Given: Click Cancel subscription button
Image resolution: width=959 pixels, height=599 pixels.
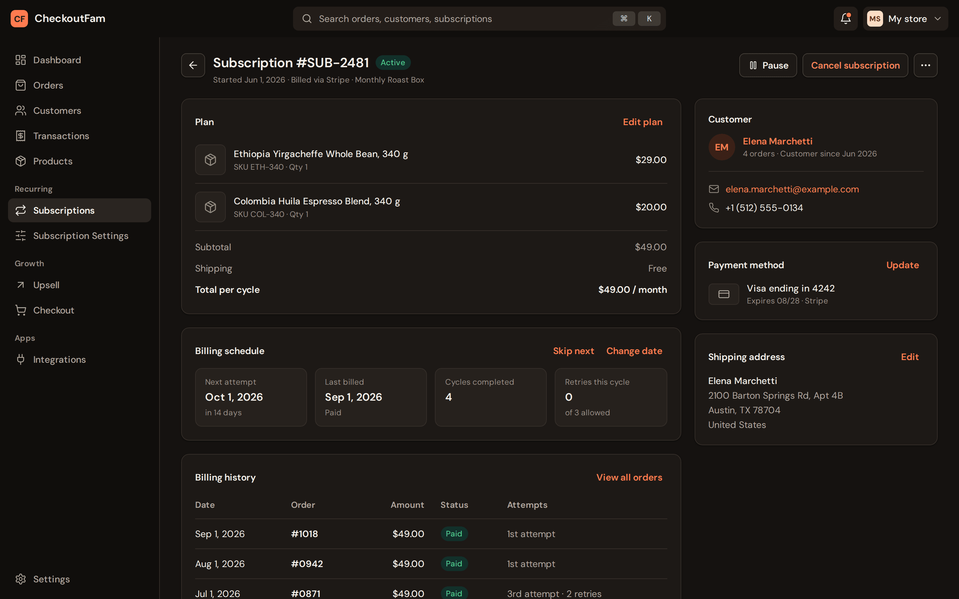Looking at the screenshot, I should tap(855, 65).
